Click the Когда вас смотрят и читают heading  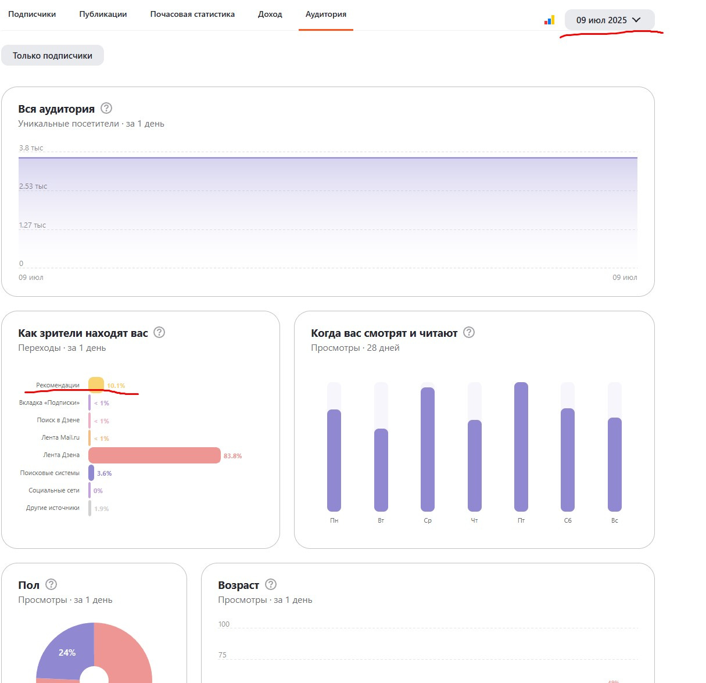tap(384, 333)
